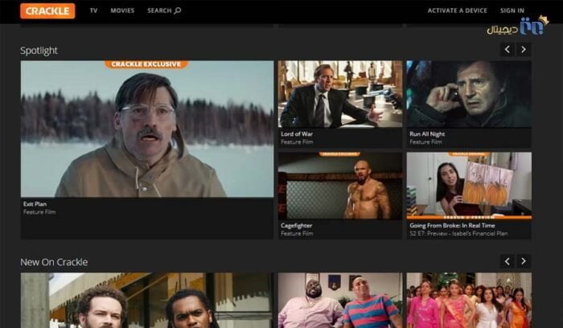
Task: Click the Spotlight section heading
Action: [x=39, y=51]
